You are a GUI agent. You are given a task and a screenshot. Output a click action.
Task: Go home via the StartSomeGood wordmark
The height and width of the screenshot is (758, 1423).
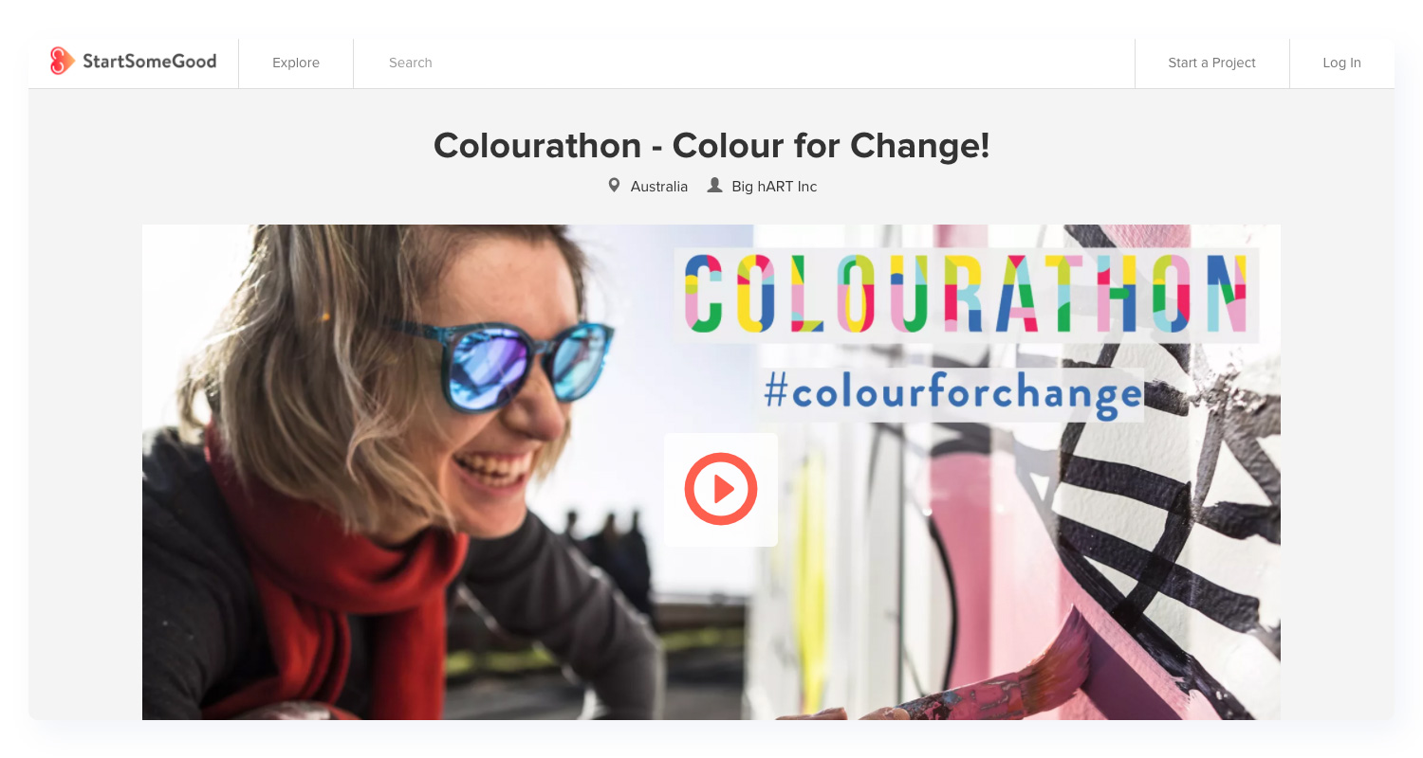click(149, 62)
